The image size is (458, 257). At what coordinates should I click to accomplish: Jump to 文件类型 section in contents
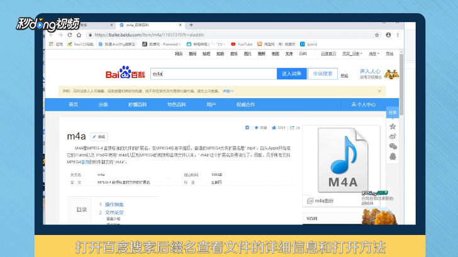pos(114,212)
